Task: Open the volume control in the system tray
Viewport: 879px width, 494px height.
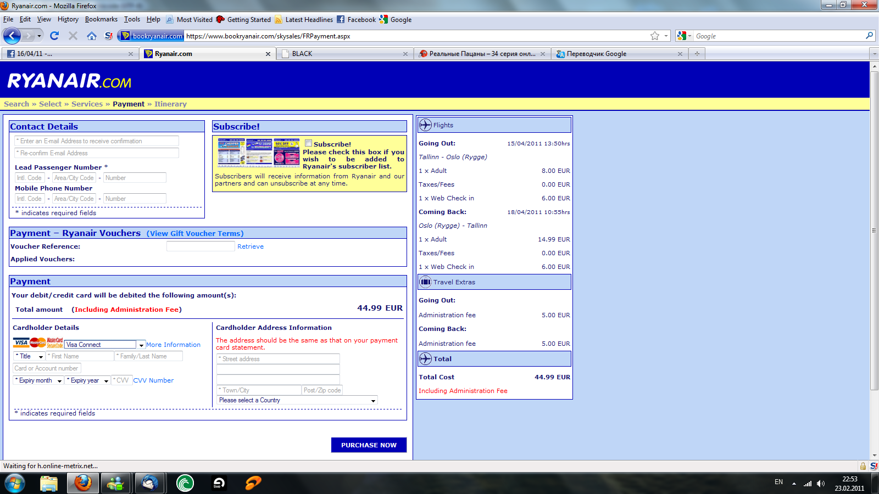Action: 821,484
